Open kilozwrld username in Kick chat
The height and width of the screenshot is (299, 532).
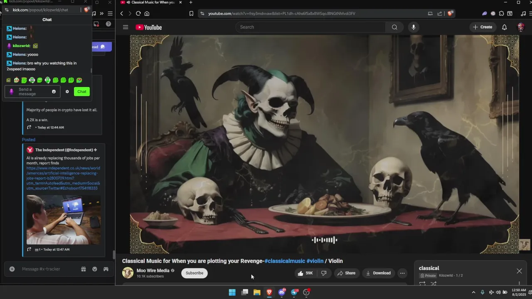coord(22,46)
